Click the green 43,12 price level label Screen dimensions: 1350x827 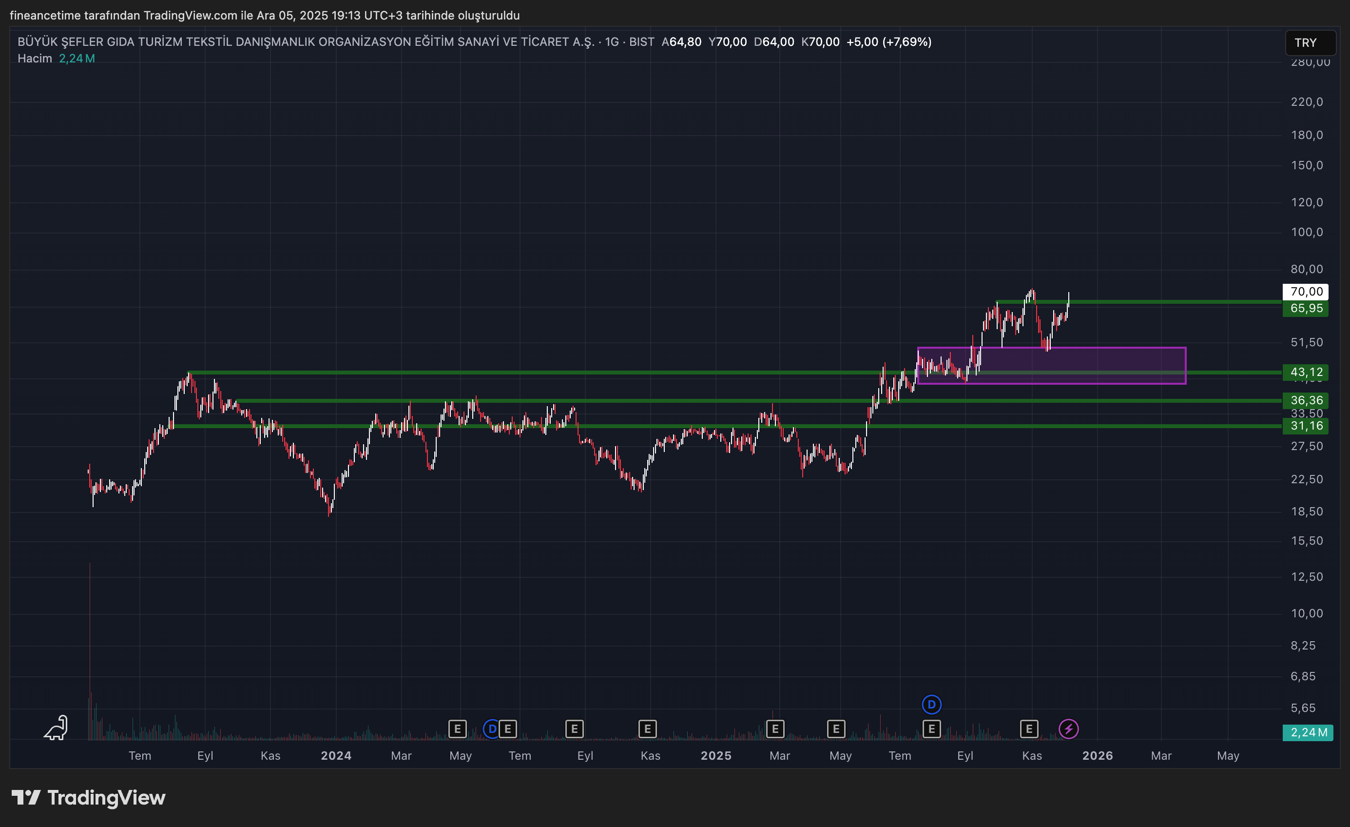click(x=1306, y=372)
